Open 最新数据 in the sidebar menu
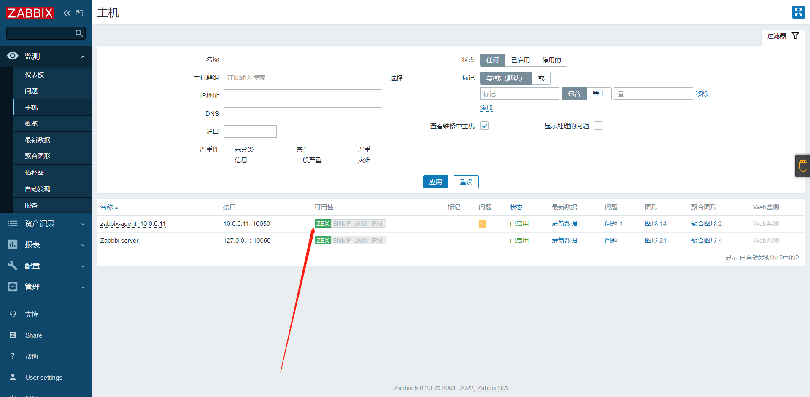This screenshot has height=397, width=810. point(52,140)
